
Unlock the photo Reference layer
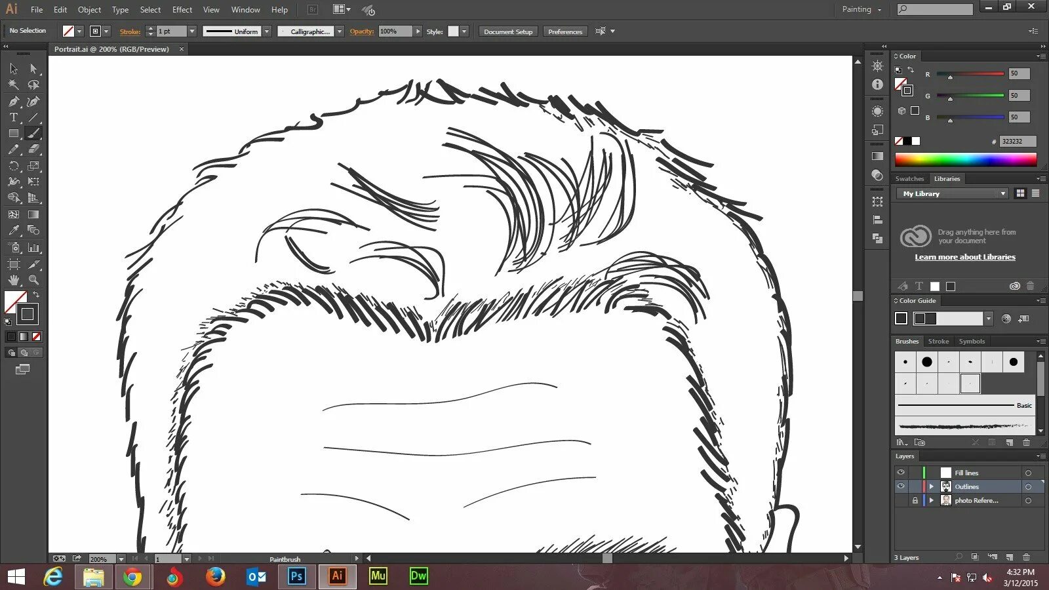click(x=915, y=500)
